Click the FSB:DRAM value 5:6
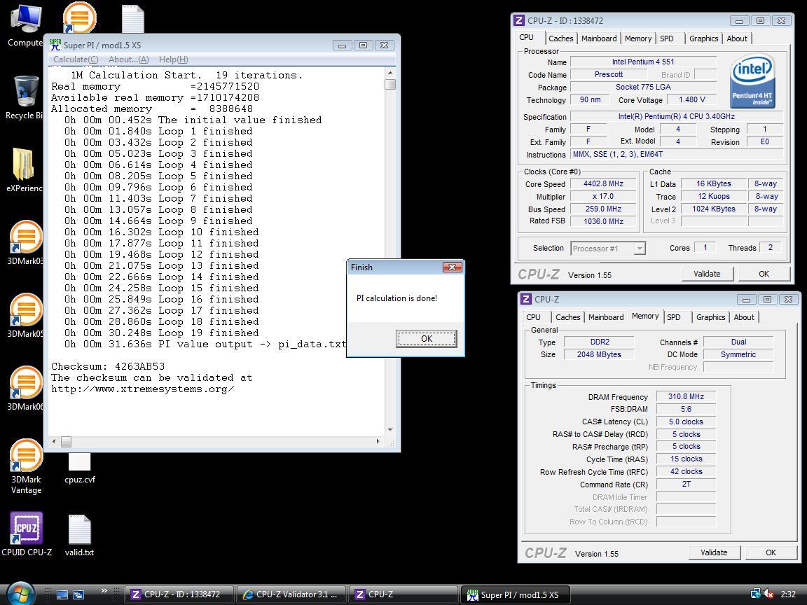This screenshot has height=605, width=807. (x=686, y=409)
